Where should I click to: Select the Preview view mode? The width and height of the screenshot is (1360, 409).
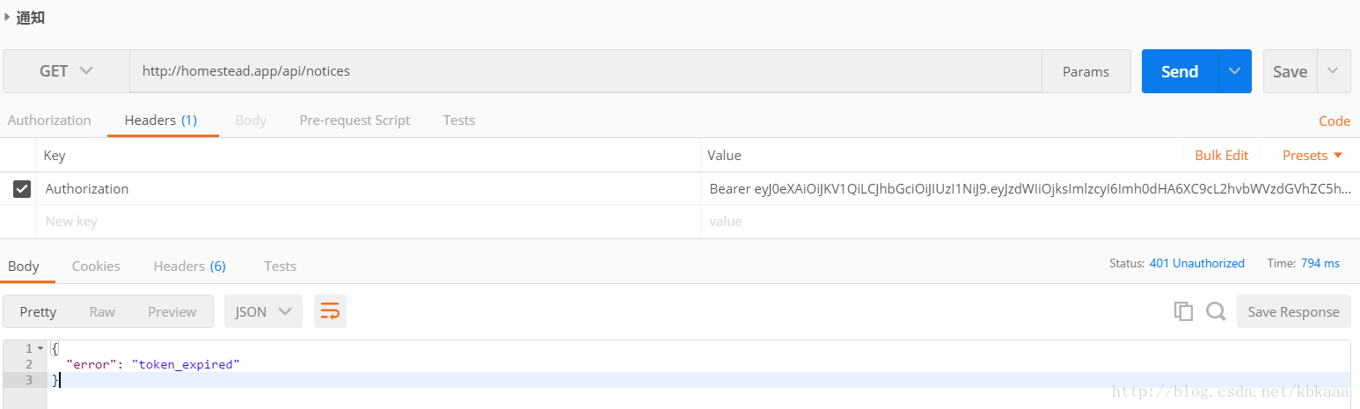click(x=172, y=311)
